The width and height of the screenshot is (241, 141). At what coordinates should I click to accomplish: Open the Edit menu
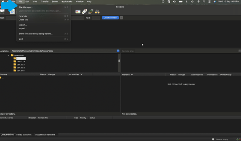pyautogui.click(x=27, y=1)
